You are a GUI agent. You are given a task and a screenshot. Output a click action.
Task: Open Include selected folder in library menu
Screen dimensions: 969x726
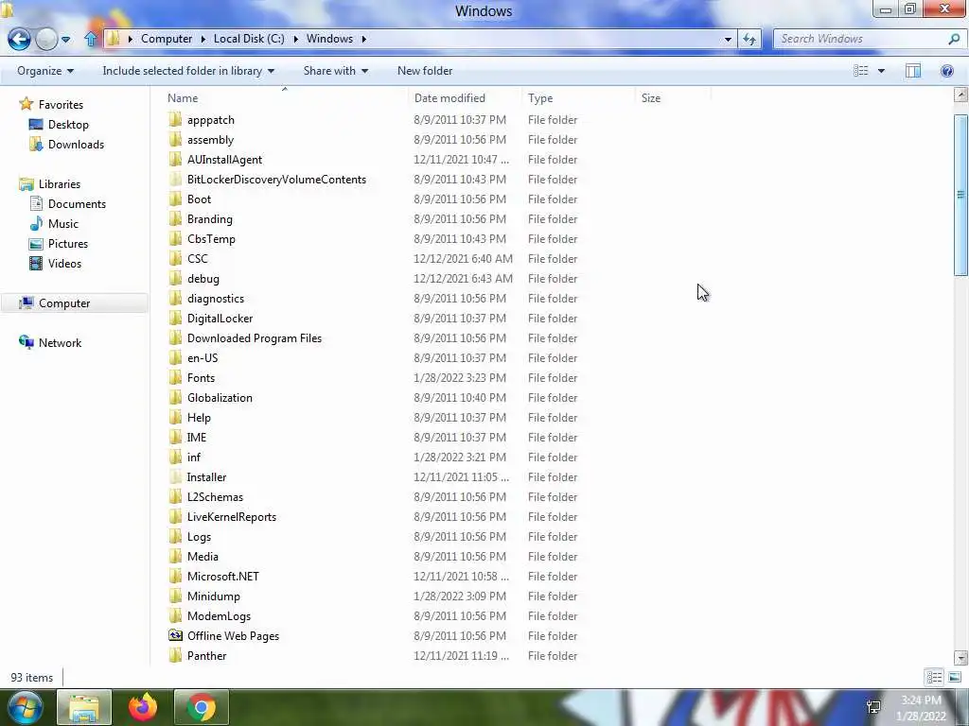point(188,71)
